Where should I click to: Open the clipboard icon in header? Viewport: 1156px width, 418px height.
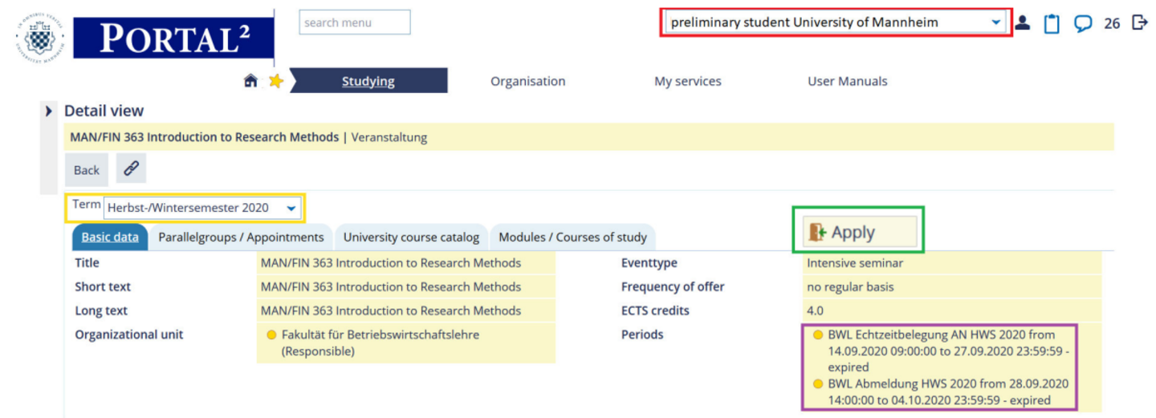[1052, 23]
